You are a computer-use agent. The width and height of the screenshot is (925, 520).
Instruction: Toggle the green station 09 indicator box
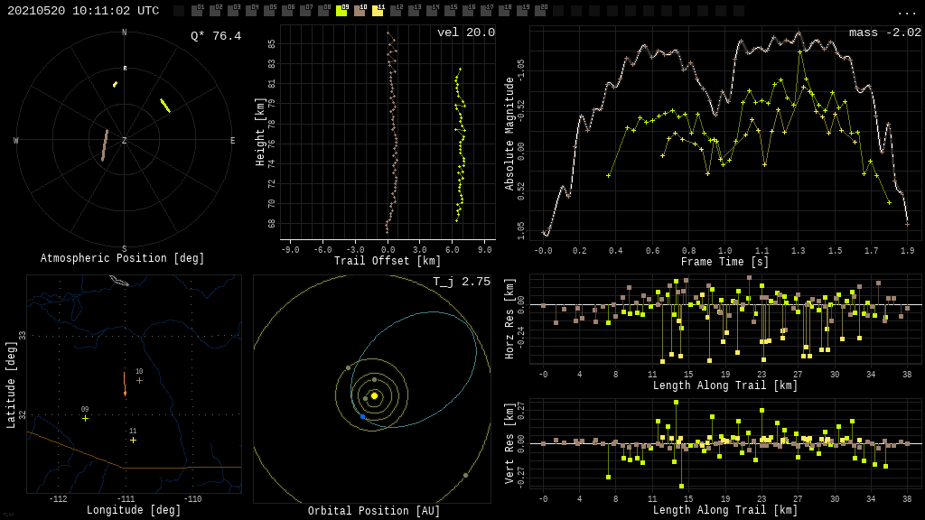pos(341,11)
